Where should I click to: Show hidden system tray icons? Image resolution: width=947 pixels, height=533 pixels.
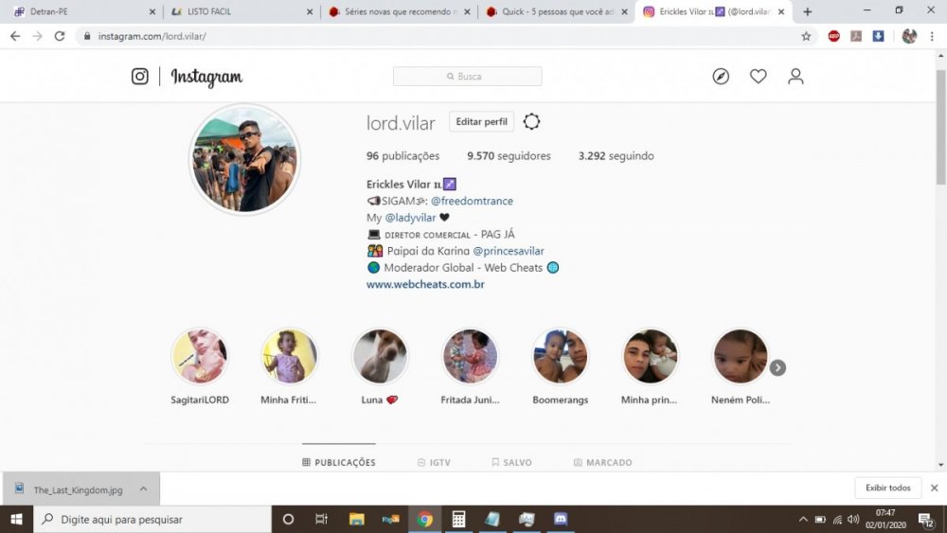tap(803, 519)
